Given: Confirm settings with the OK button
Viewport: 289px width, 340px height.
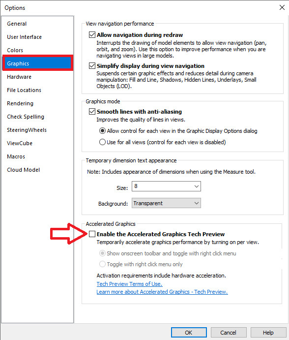Looking at the screenshot, I should tap(189, 333).
